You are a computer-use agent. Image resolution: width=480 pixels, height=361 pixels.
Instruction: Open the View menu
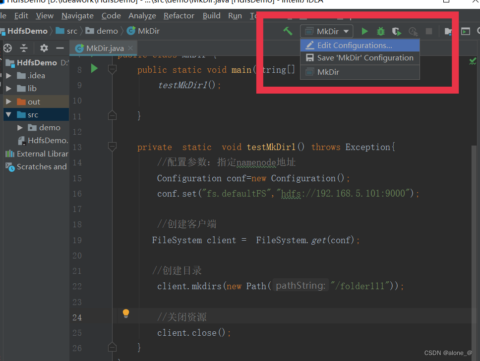[45, 15]
